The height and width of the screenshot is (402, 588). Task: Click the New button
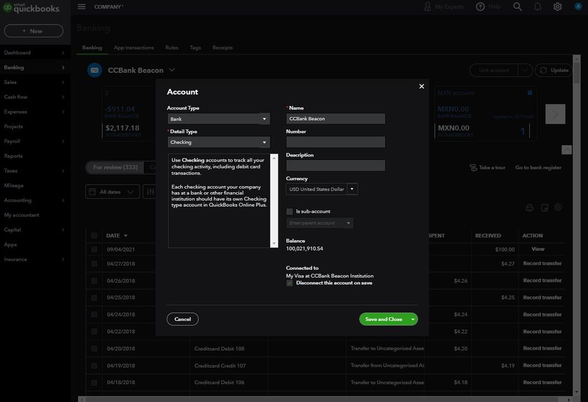click(x=34, y=31)
